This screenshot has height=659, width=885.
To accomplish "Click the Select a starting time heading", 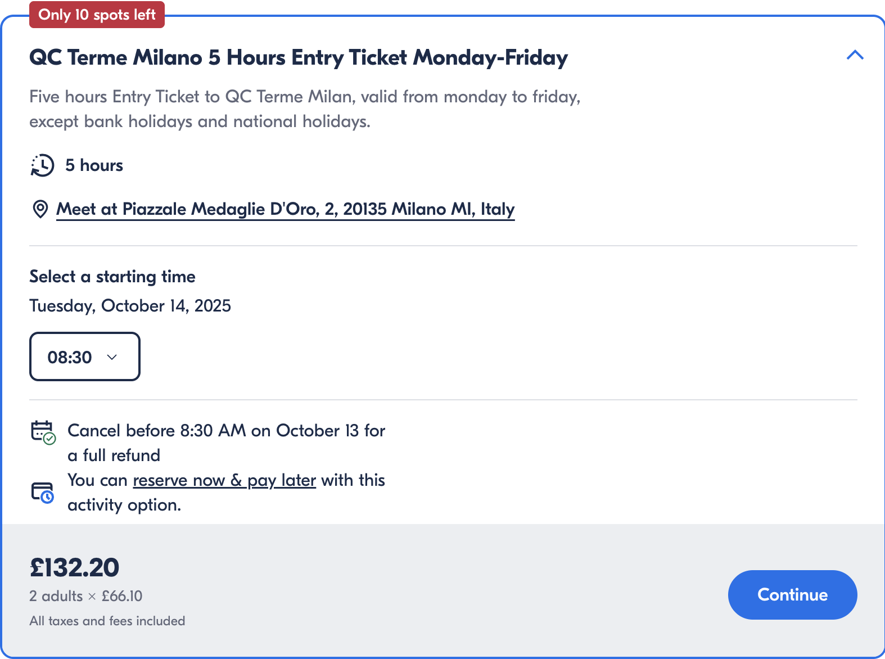I will tap(112, 277).
